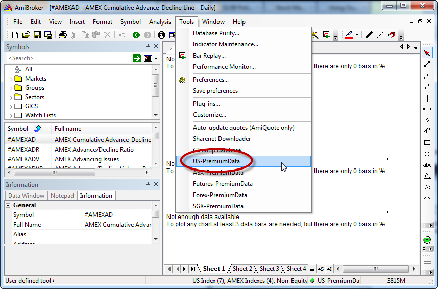Viewport: 438px width, 289px height.
Task: Jump to last sheet navigation button
Action: tap(193, 269)
